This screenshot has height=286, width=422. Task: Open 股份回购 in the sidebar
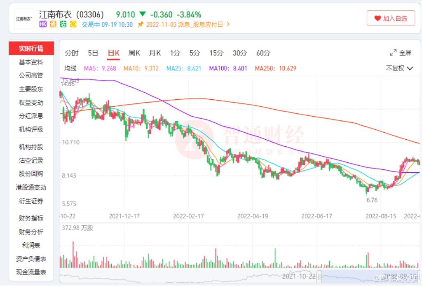31,174
